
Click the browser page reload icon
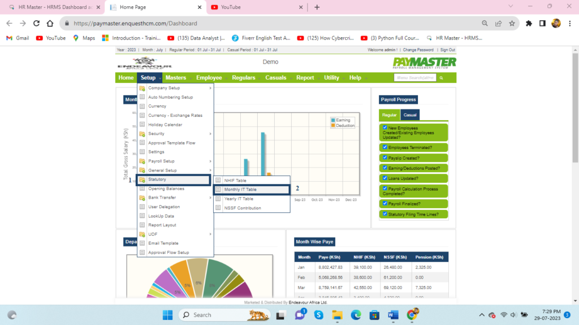[x=37, y=24]
